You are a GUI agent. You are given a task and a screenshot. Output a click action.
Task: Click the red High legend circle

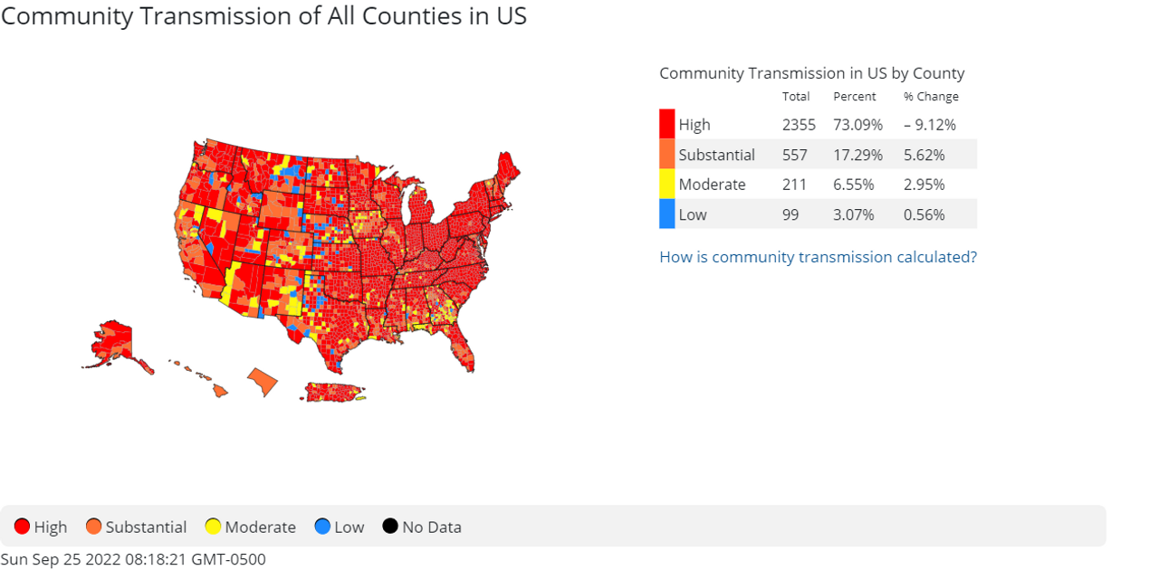coord(23,527)
